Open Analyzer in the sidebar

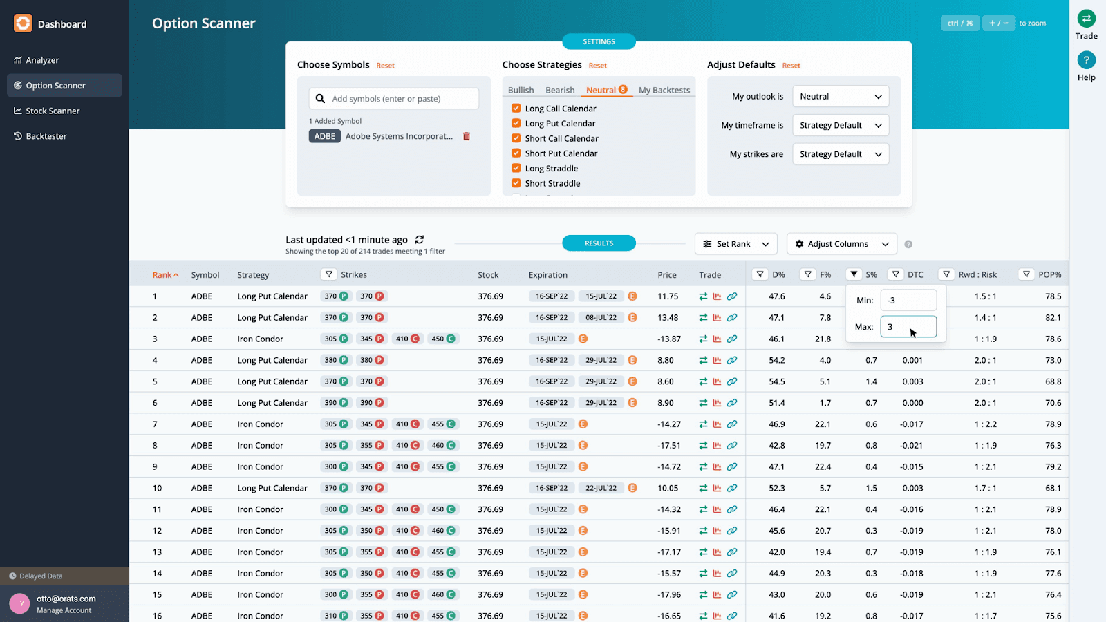click(x=64, y=60)
